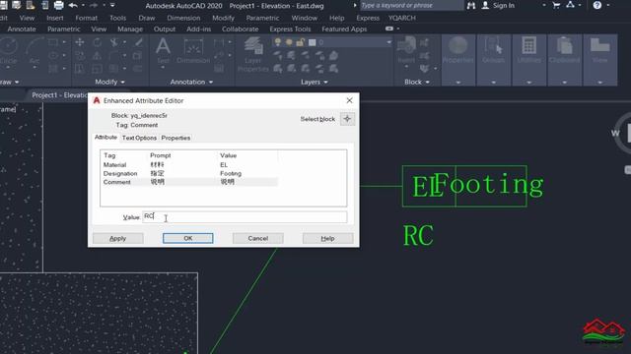Click the RC text in drawing
Screen dimensions: 631x354
pos(418,236)
